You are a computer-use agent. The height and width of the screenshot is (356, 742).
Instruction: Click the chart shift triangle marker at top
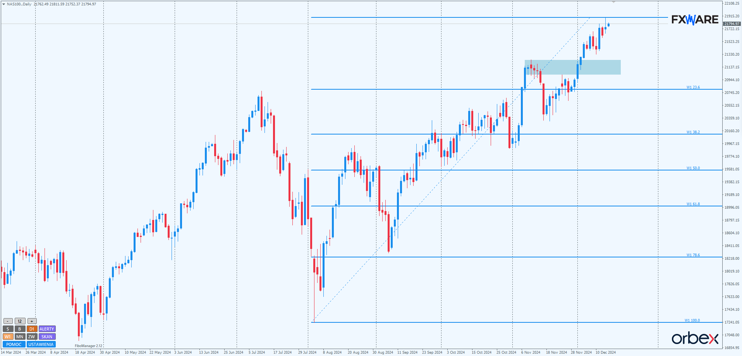click(x=613, y=2)
